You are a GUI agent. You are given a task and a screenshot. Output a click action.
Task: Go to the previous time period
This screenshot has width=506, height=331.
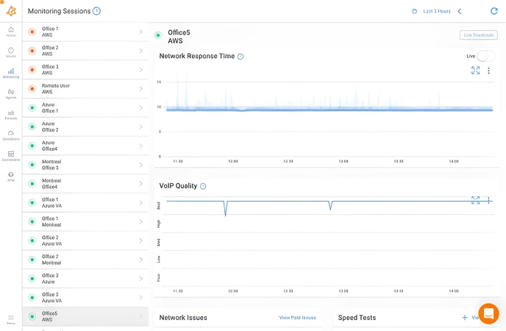point(460,11)
